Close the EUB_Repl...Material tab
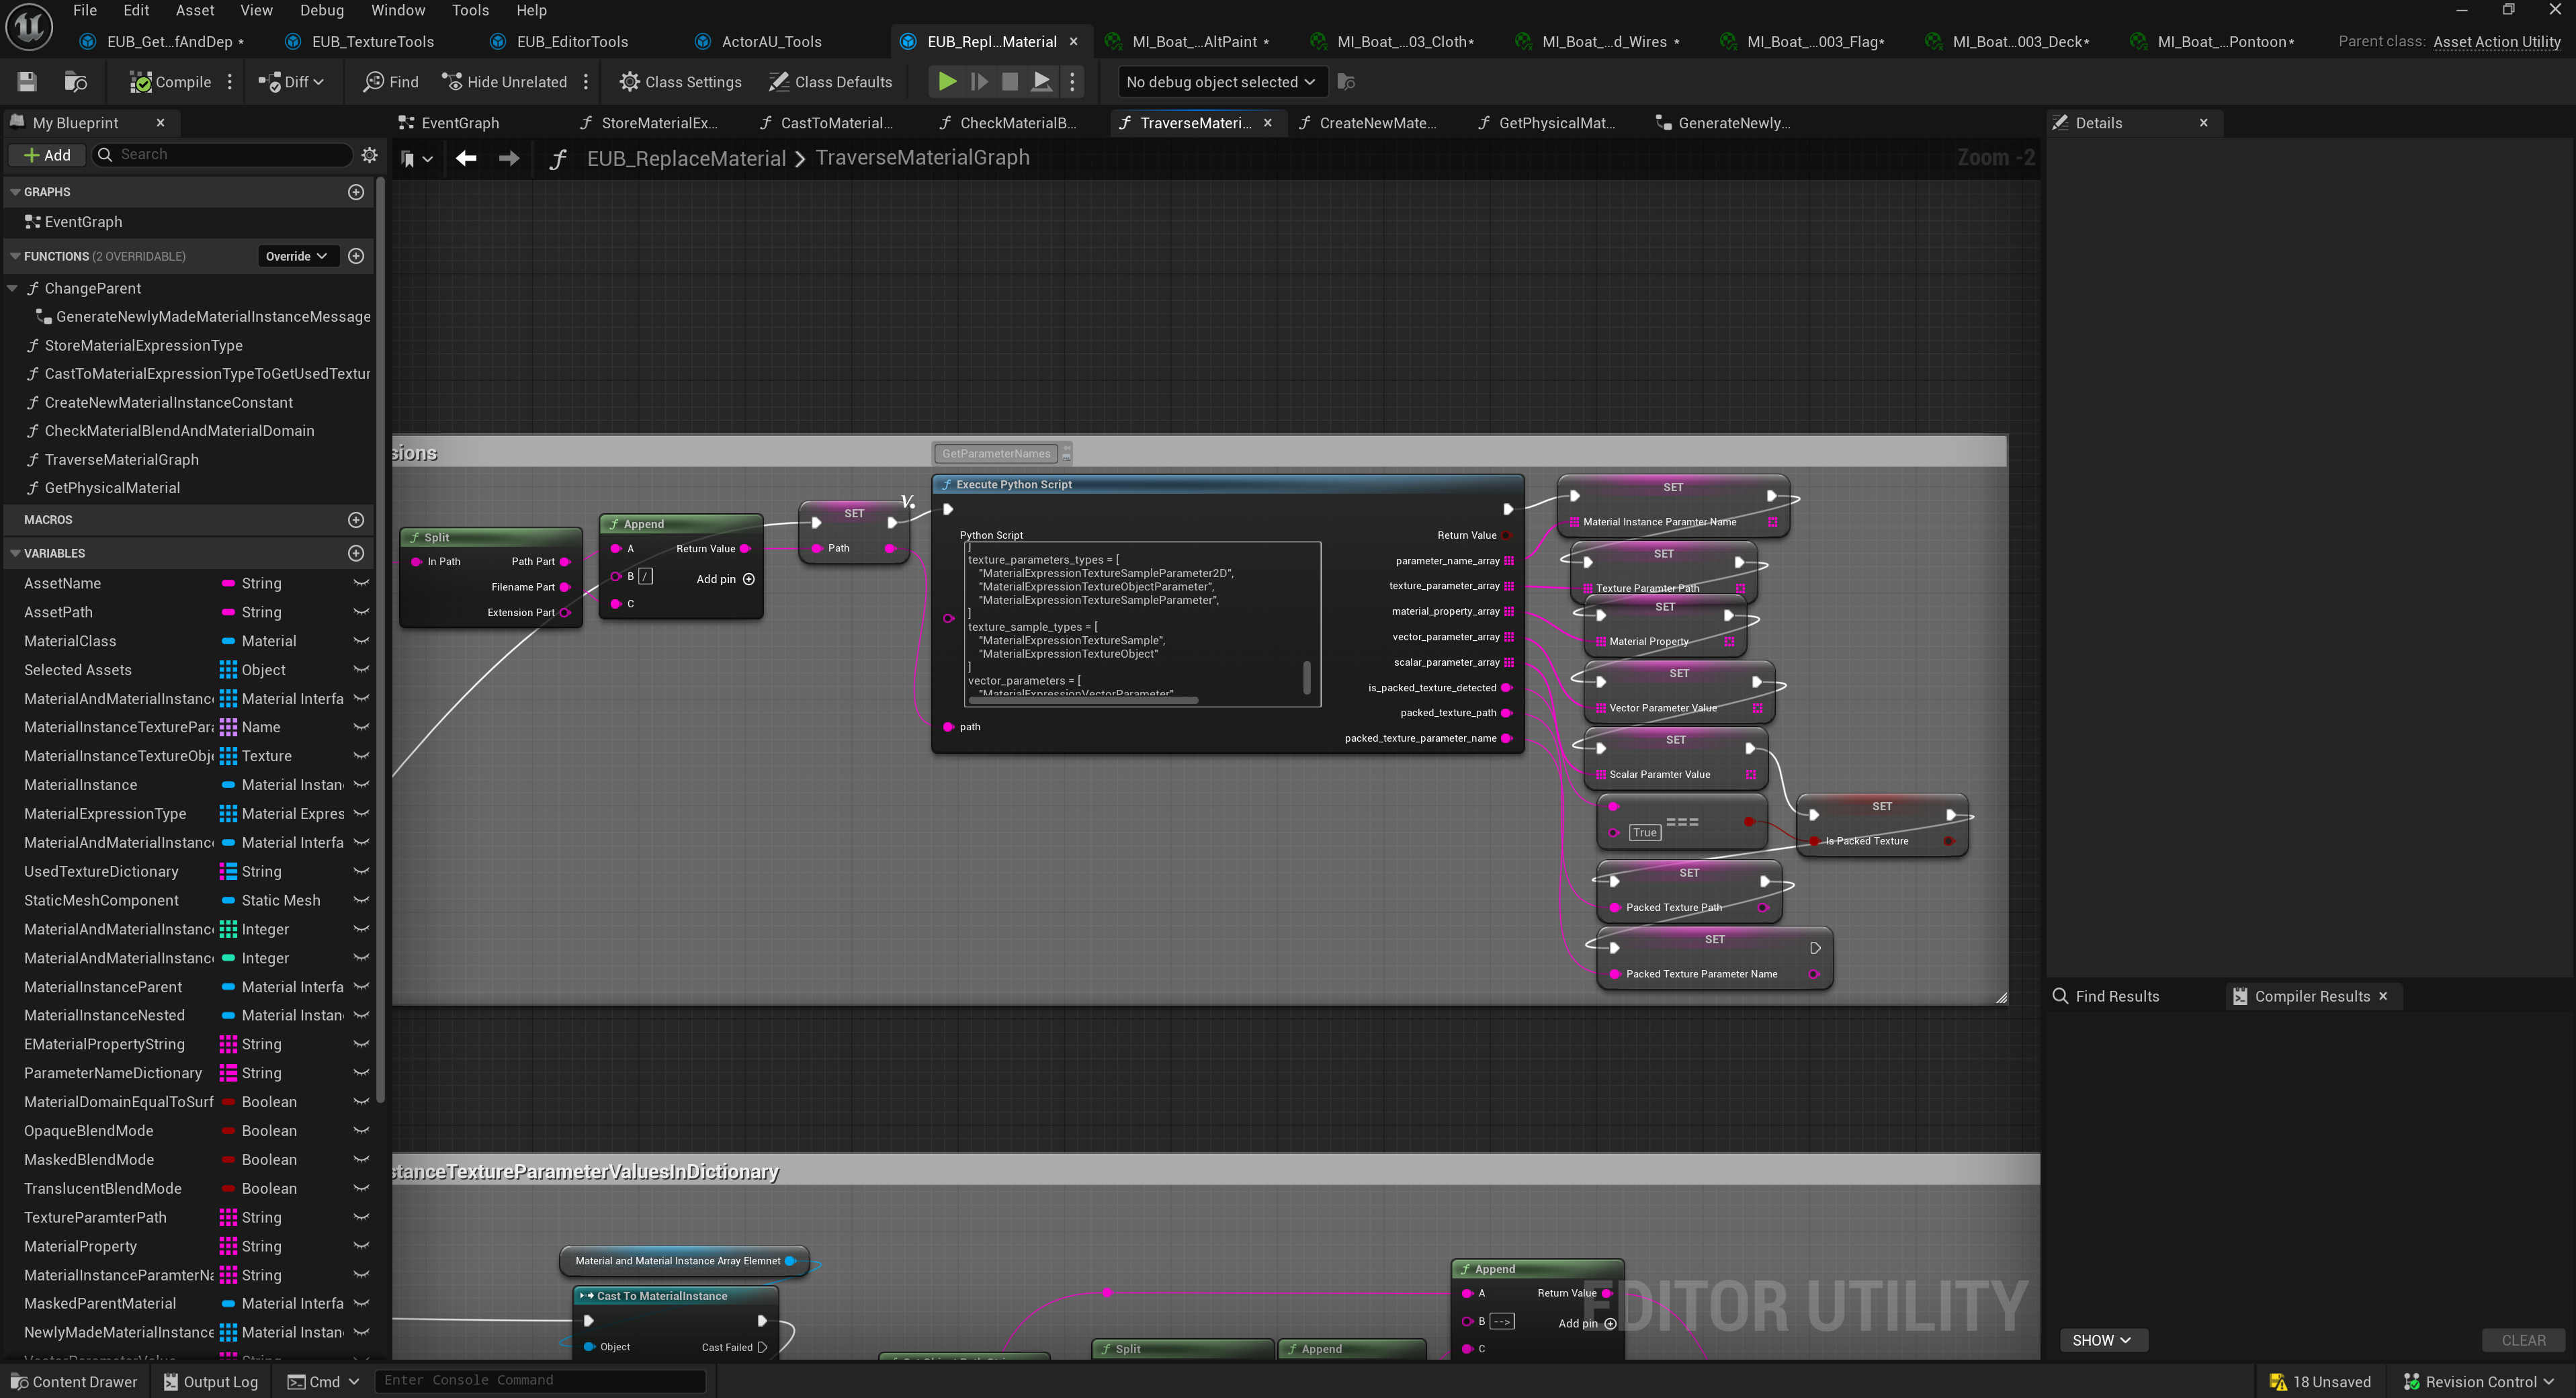 (x=1074, y=42)
